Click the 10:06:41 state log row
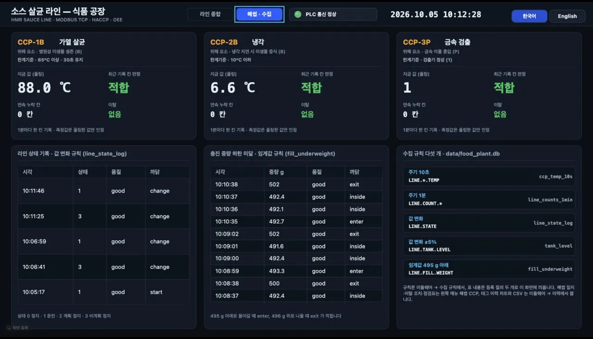Image resolution: width=593 pixels, height=339 pixels. click(104, 267)
